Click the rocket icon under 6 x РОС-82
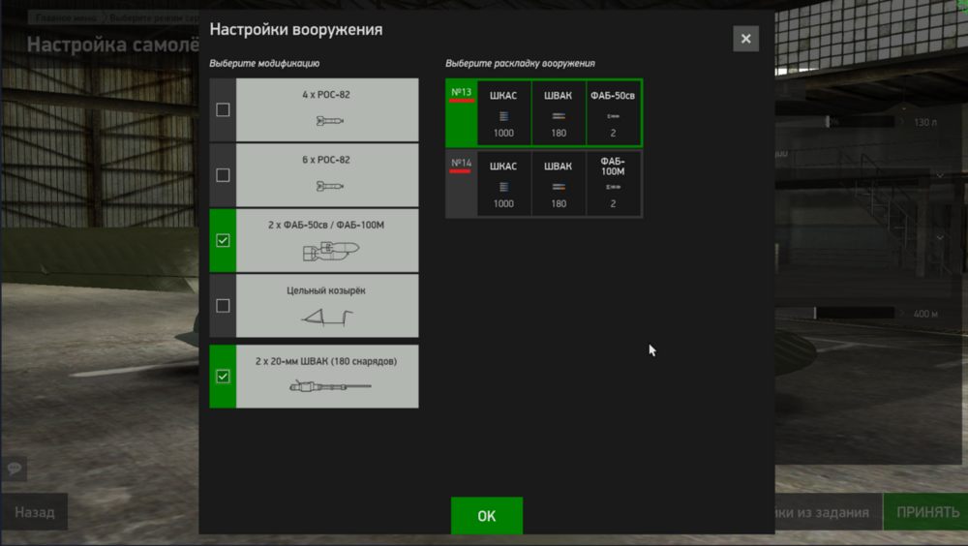This screenshot has height=546, width=968. pos(330,186)
